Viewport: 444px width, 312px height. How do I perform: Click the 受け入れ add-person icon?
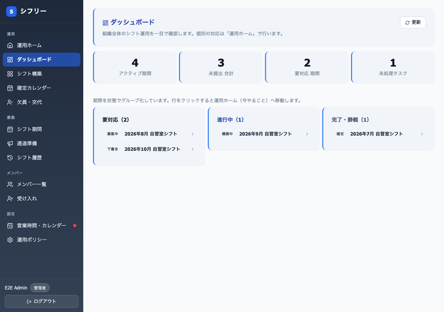[10, 199]
